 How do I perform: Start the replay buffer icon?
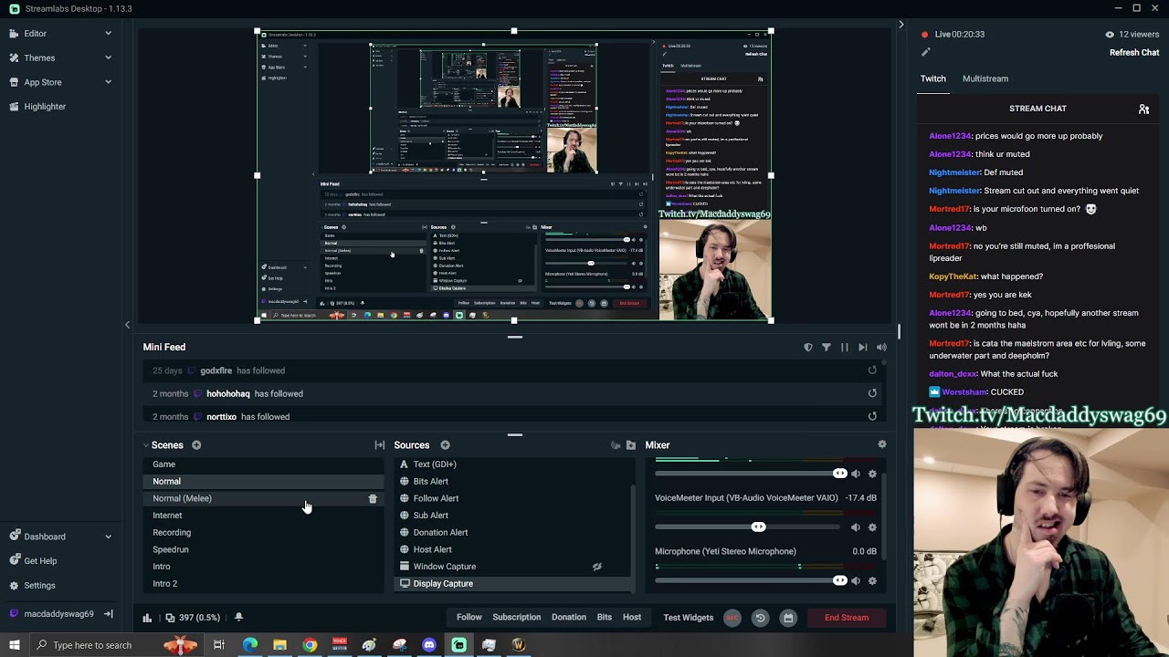[760, 618]
